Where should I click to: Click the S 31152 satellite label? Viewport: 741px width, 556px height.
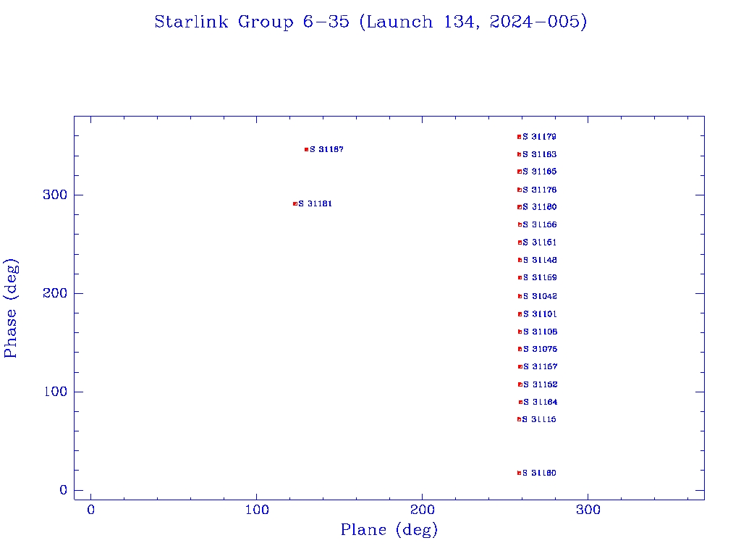coord(540,384)
